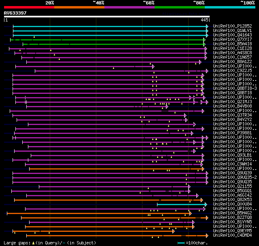Select the UniRef100_Q21155 label
This screenshot has height=246, width=259.
pos(232,187)
